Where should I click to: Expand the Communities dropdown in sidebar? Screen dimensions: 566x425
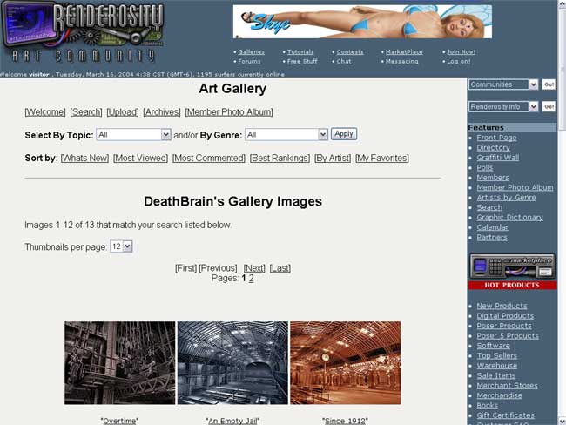pyautogui.click(x=503, y=84)
